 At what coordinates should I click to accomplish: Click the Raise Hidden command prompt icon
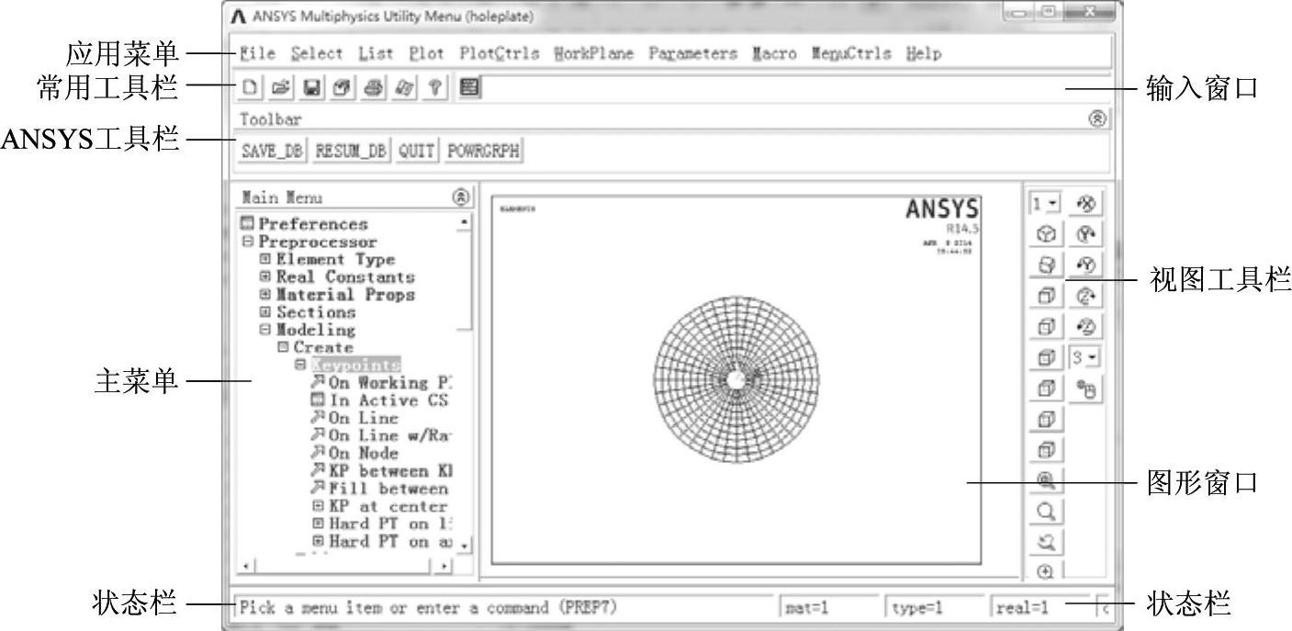[469, 88]
